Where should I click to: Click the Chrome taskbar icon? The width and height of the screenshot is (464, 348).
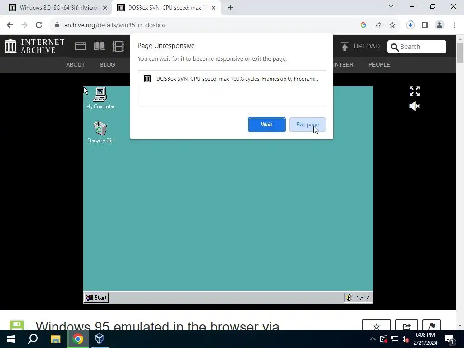pos(78,339)
